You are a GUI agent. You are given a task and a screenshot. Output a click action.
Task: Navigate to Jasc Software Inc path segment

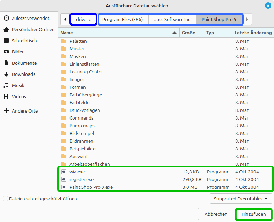(x=172, y=19)
